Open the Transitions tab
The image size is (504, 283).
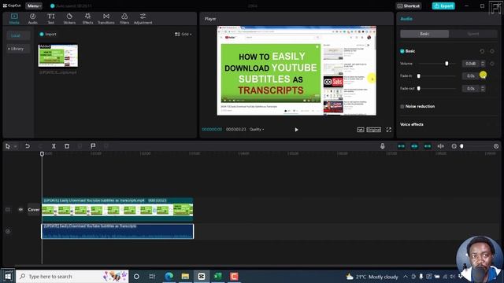(106, 19)
